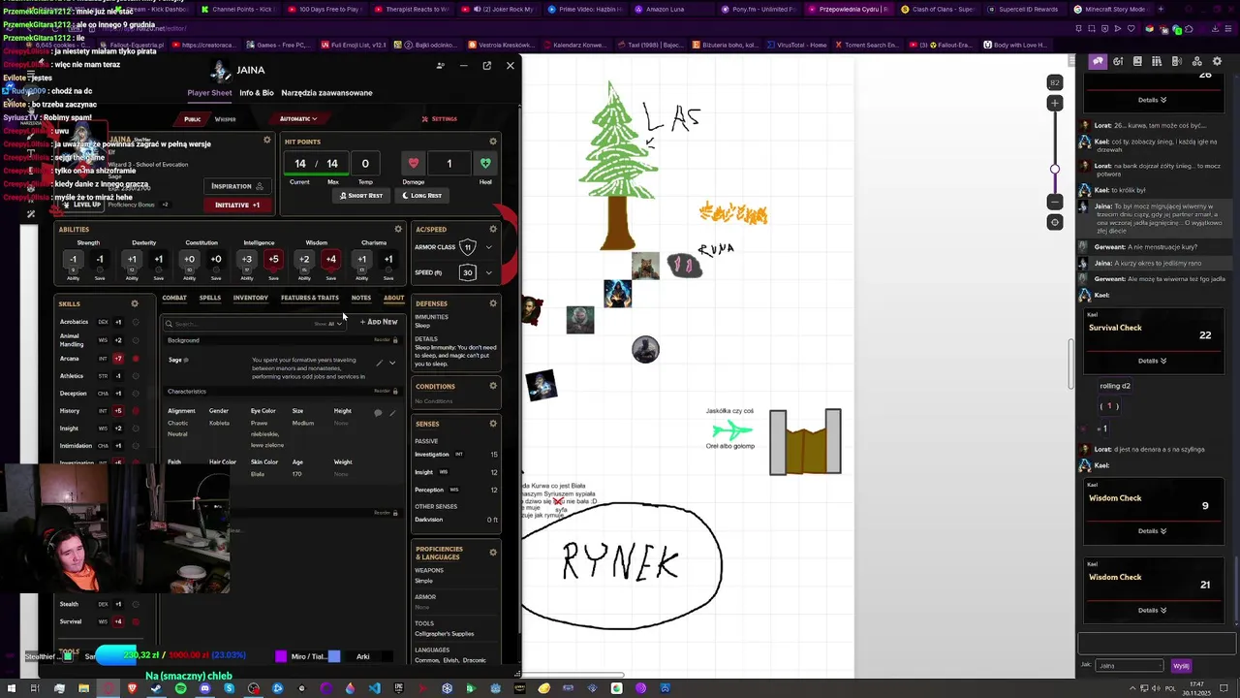Pop out the Jaina sheet window
This screenshot has height=698, width=1240.
tap(486, 66)
